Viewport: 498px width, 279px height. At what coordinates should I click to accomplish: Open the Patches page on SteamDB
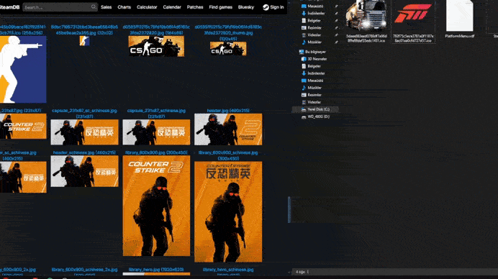coord(195,7)
